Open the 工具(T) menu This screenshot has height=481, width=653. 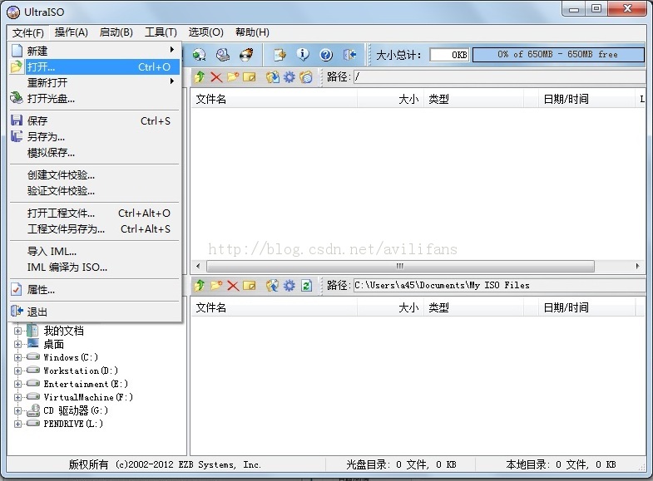[x=161, y=32]
